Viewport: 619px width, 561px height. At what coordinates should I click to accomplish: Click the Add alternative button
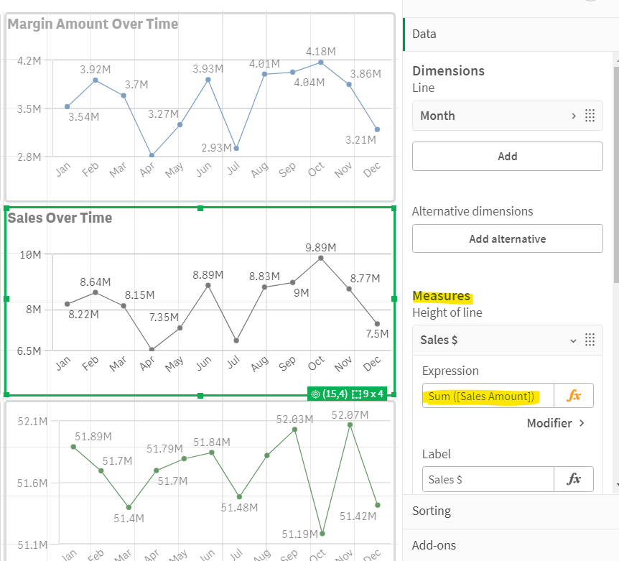507,238
